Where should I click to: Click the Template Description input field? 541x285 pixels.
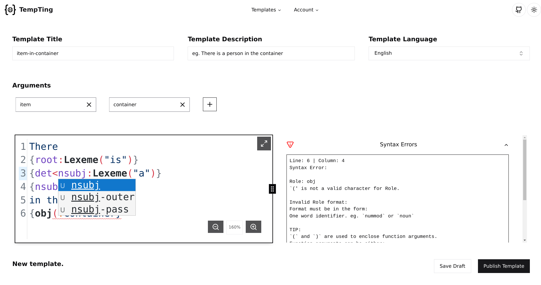pos(271,53)
